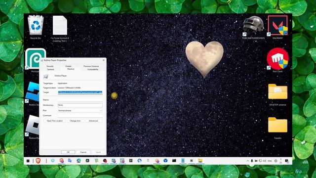
Task: Switch to the Compatibility tab
Action: [x=93, y=69]
